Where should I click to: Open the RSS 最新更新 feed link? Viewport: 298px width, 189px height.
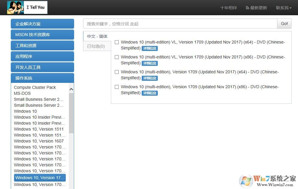pos(256,8)
